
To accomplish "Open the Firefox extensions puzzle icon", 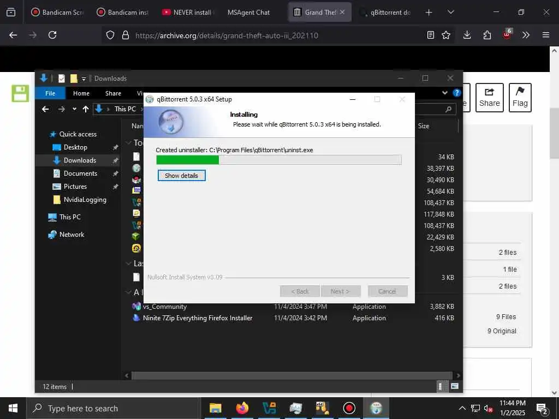I will pyautogui.click(x=487, y=35).
